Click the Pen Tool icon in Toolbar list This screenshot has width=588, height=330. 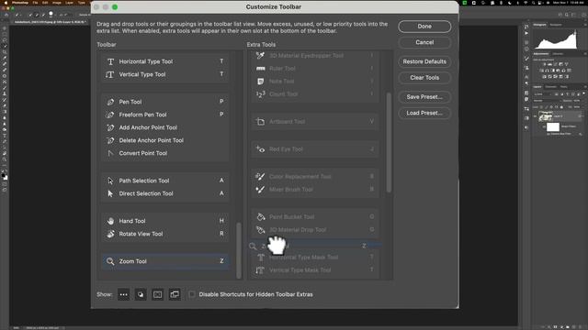pos(110,102)
